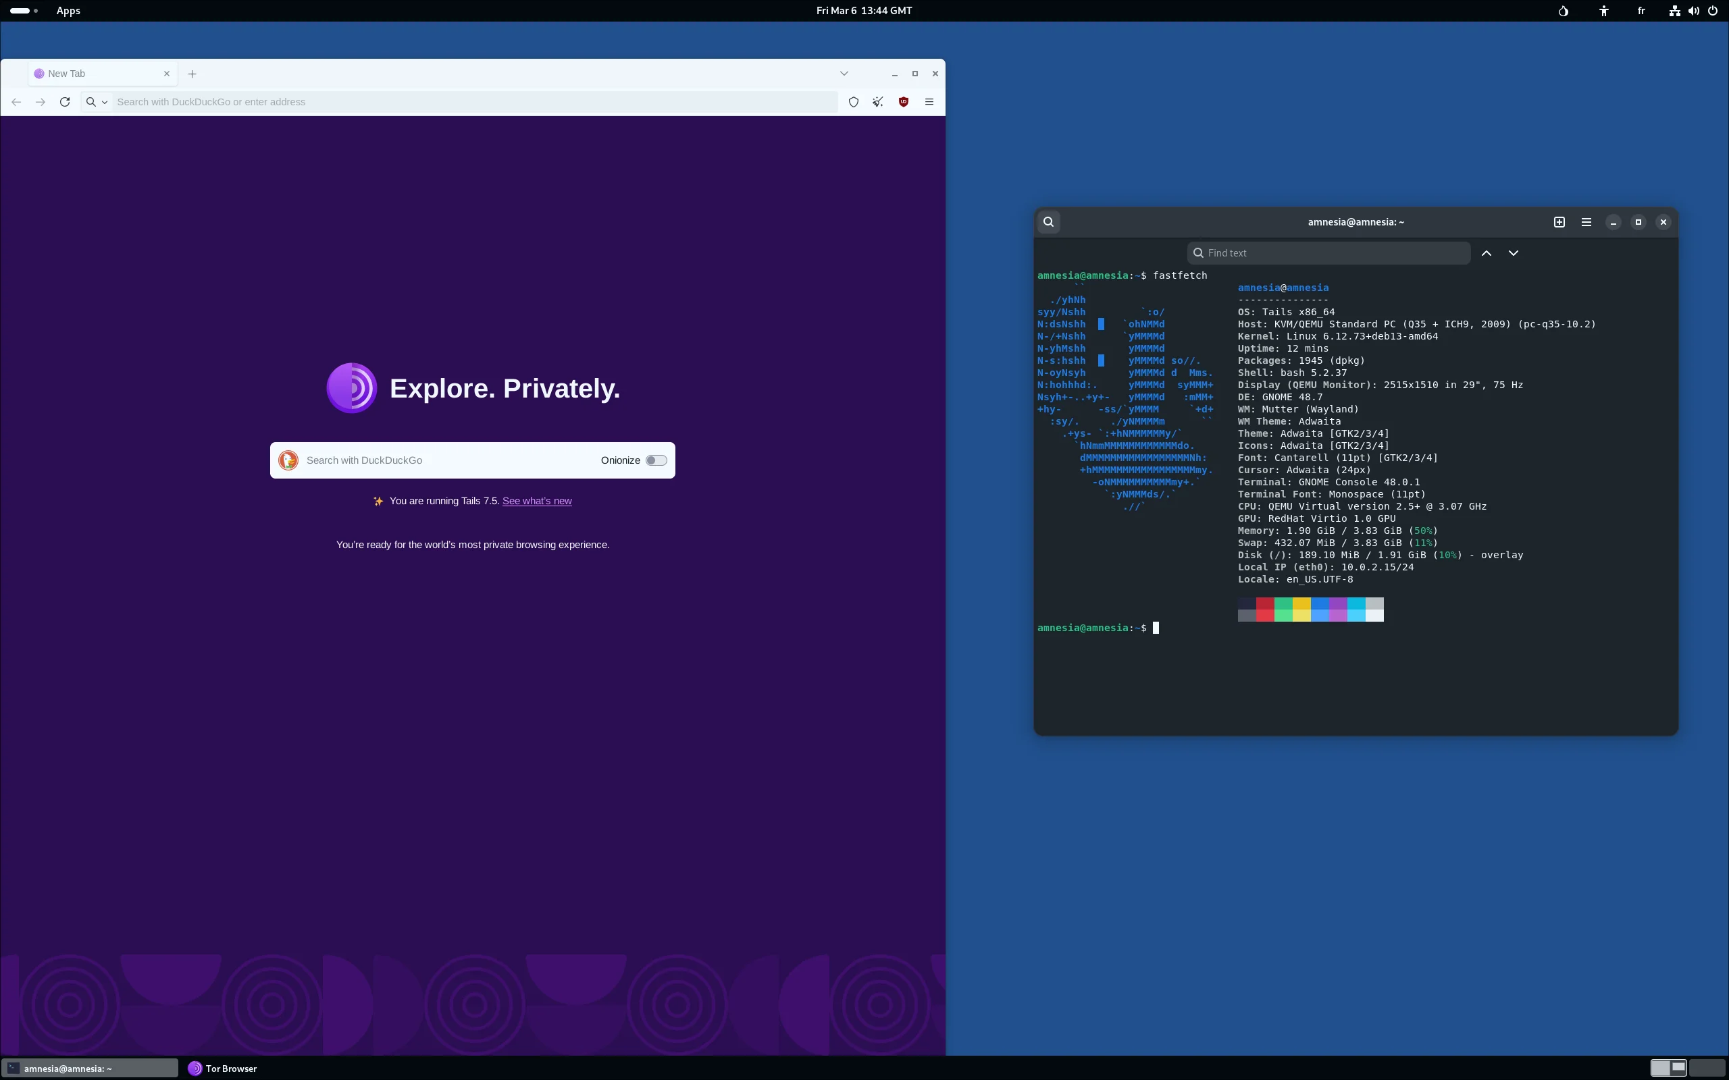Screen dimensions: 1729x1080
Task: Open the Tor Browser hamburger application menu
Action: [x=929, y=102]
